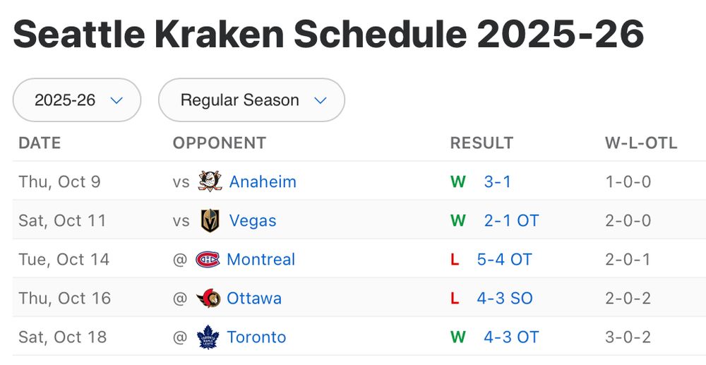
Task: View the 3-1 game result against Anaheim
Action: coord(497,181)
